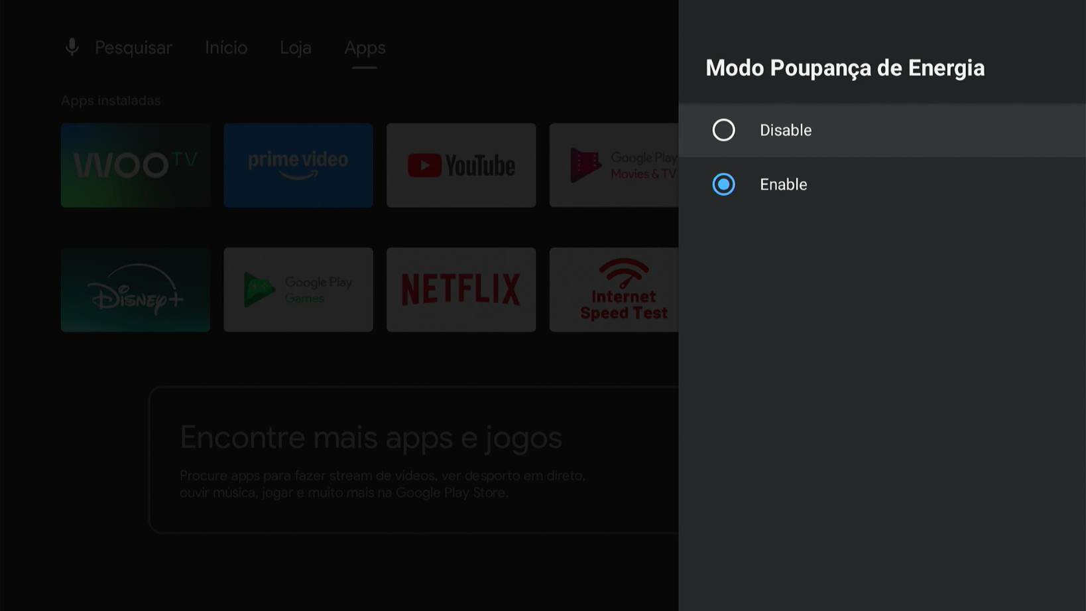Launch the WOO TV app
The width and height of the screenshot is (1086, 611).
(x=135, y=165)
